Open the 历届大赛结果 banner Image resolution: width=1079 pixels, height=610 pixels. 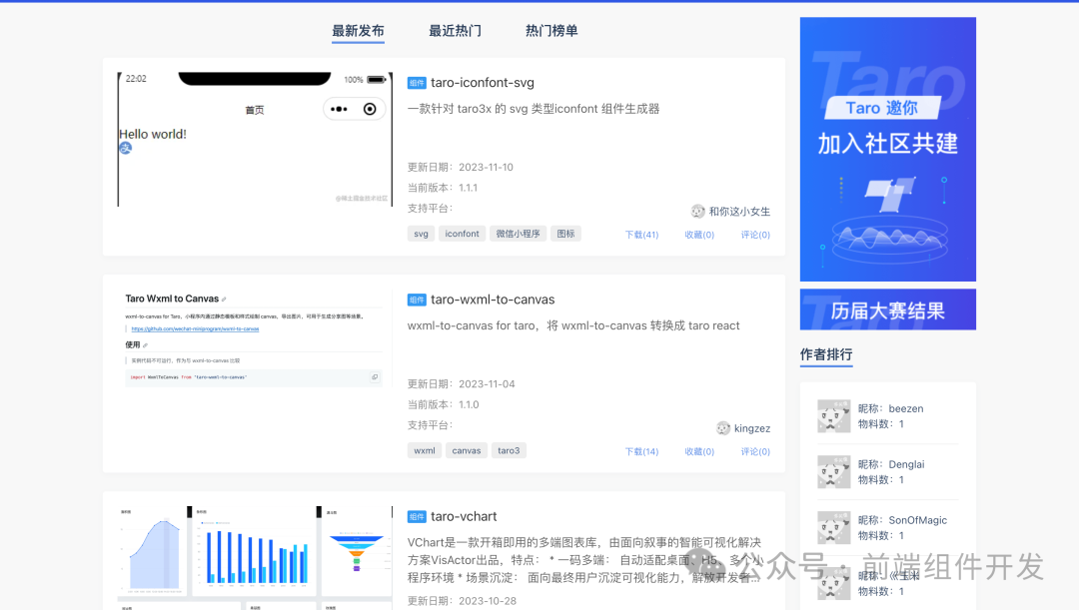pos(888,309)
